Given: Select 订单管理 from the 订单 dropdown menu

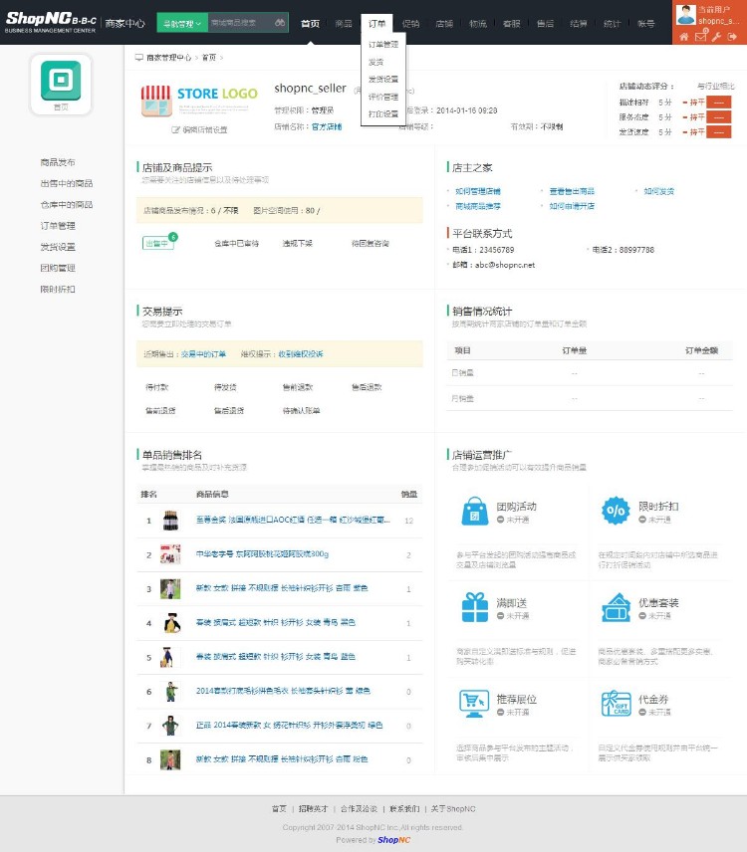Looking at the screenshot, I should (383, 45).
